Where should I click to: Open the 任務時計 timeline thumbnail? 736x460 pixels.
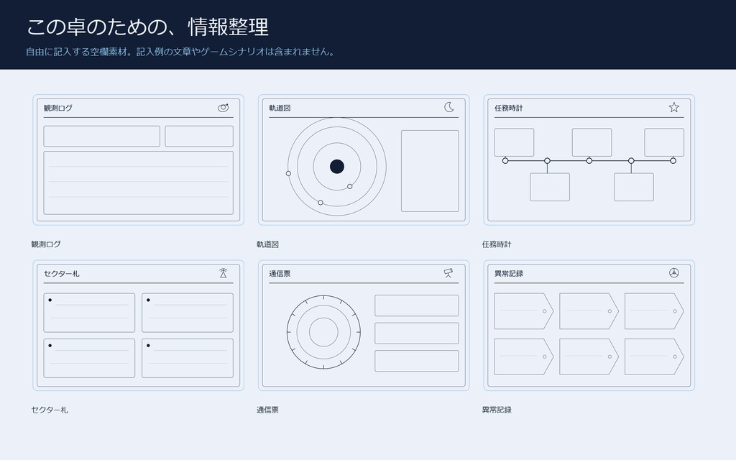589,160
